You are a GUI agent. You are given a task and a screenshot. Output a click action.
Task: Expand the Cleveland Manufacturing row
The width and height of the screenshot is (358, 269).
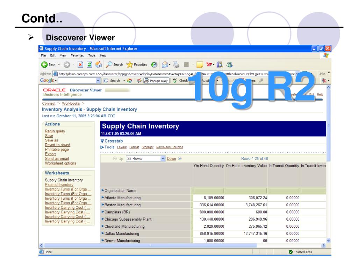coord(103,226)
